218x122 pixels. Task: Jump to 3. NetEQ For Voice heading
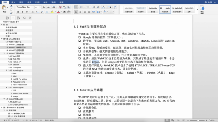pyautogui.click(x=19, y=79)
